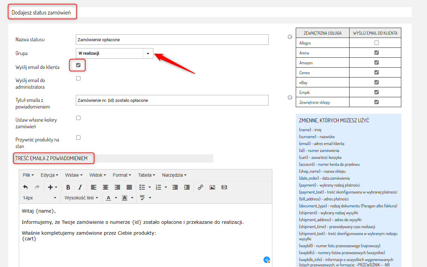The image size is (427, 267).
Task: Tick 'Przywróć produkty na stan' checkbox
Action: [78, 137]
